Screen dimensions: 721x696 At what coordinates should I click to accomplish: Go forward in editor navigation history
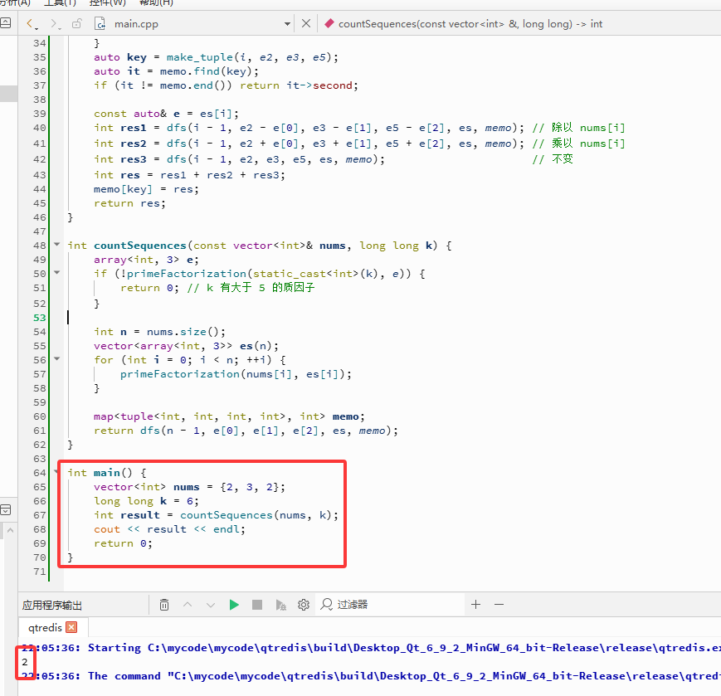[54, 23]
